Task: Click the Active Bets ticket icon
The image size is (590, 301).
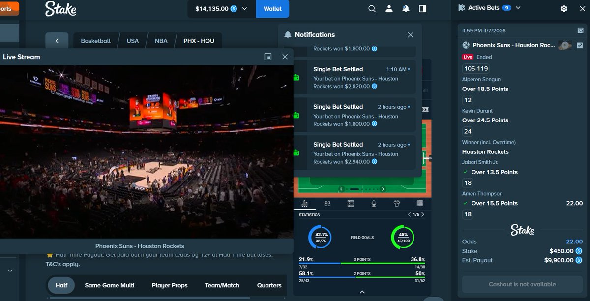Action: click(461, 8)
